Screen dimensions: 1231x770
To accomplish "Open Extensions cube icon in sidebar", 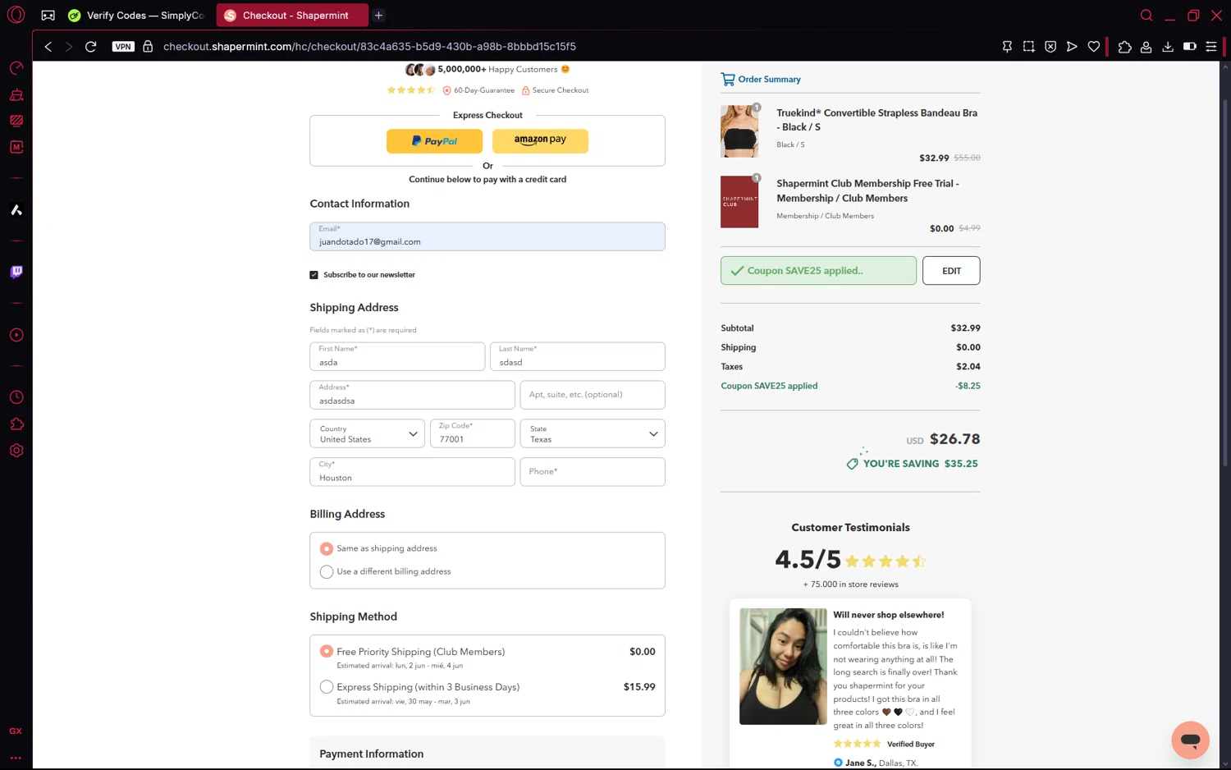I will pos(16,424).
